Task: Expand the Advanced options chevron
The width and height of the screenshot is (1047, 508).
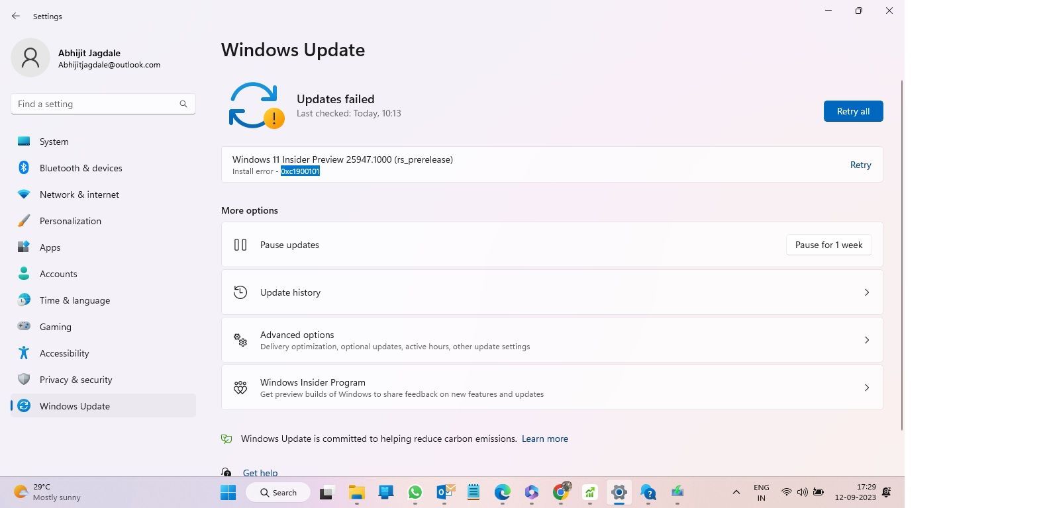Action: pos(866,340)
